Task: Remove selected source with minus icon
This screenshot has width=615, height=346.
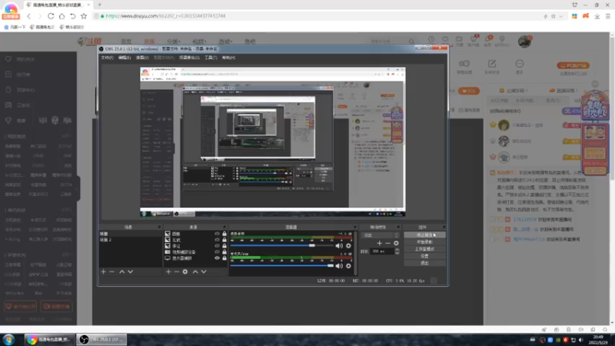Action: [x=177, y=271]
